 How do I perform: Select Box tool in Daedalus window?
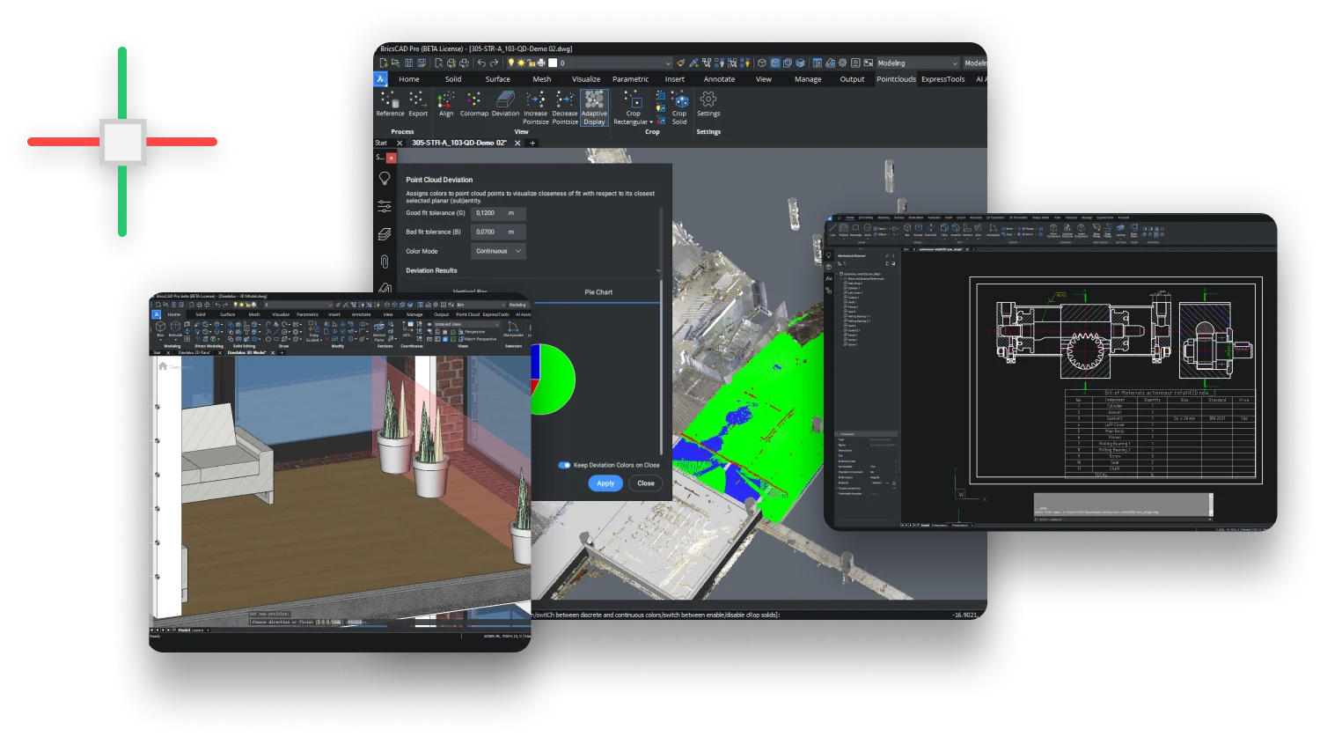pyautogui.click(x=160, y=328)
